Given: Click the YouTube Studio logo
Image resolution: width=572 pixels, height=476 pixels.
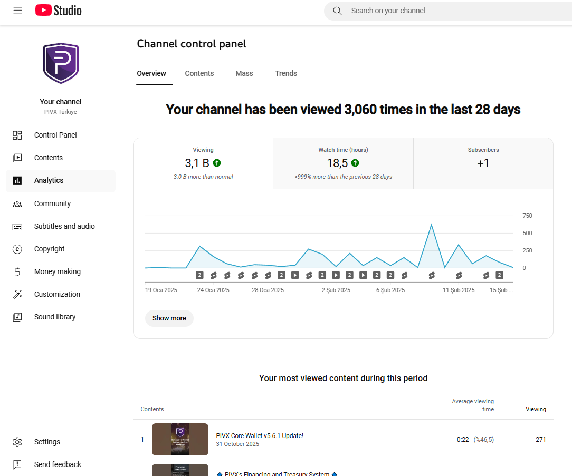Looking at the screenshot, I should (x=59, y=10).
